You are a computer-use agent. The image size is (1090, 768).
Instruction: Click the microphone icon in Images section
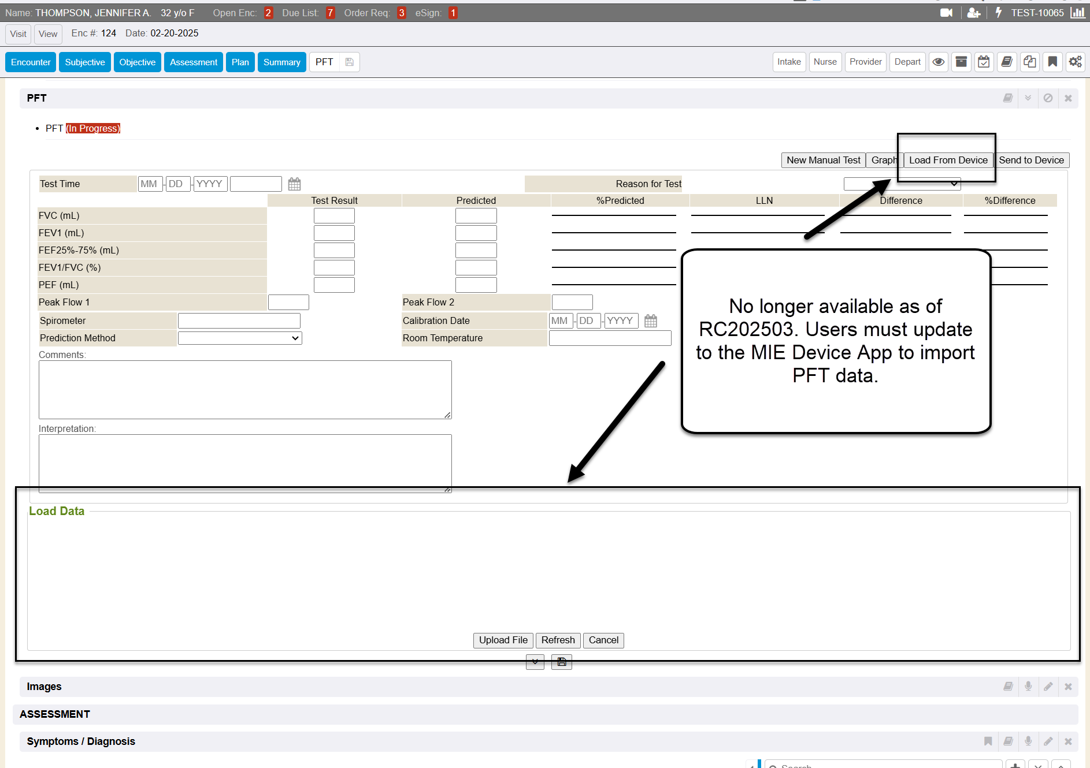pos(1028,687)
